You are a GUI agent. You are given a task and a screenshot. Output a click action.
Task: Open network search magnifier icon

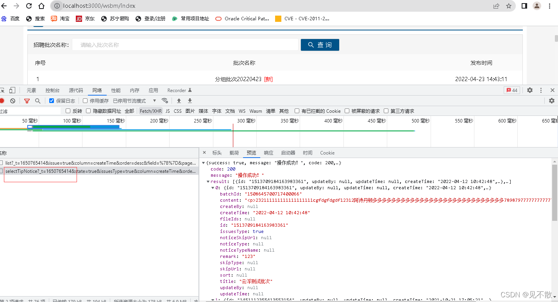38,101
